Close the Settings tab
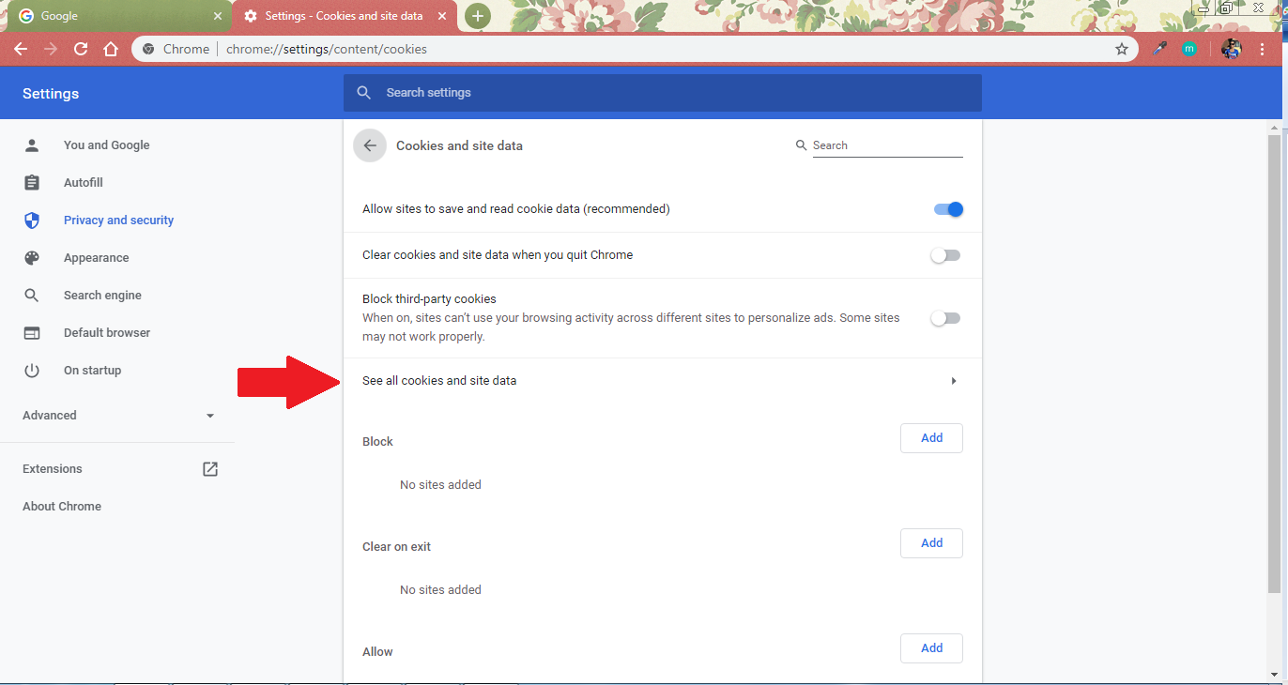Image resolution: width=1288 pixels, height=685 pixels. click(x=442, y=16)
